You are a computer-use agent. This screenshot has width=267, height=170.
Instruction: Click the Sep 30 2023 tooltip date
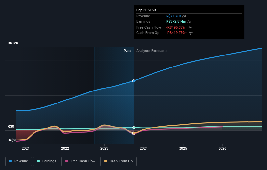tap(146, 10)
